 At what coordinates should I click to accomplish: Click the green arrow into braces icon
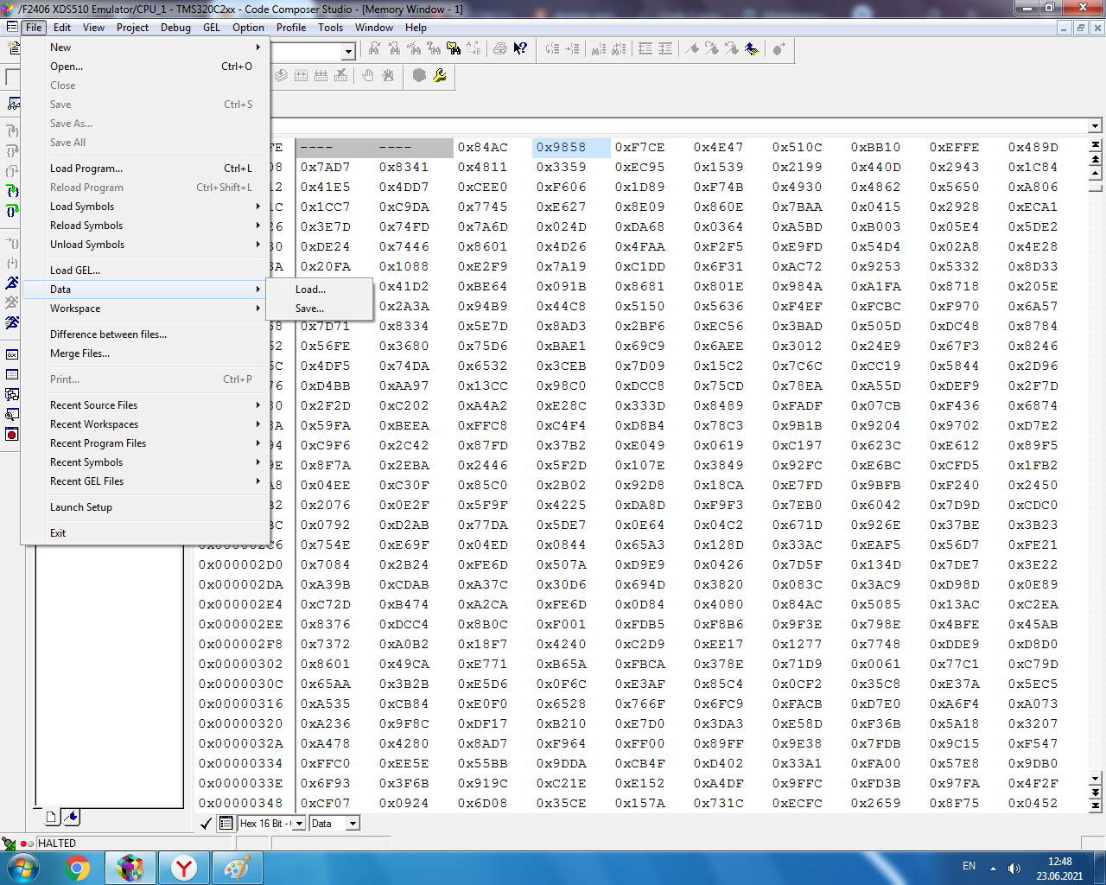click(x=12, y=190)
